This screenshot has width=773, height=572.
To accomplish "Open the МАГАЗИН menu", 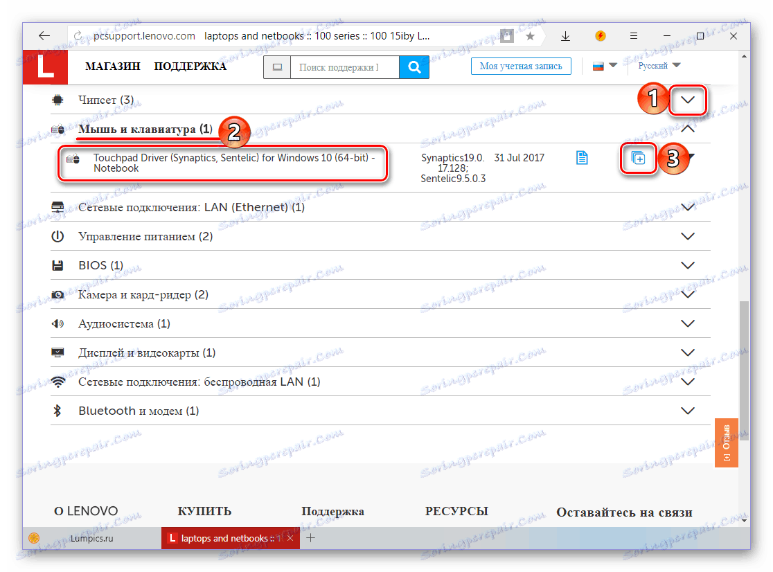I will pos(112,66).
